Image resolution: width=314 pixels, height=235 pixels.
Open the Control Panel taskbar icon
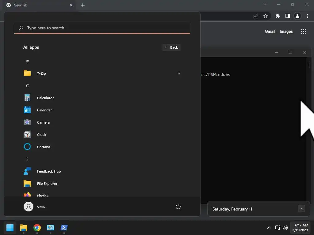(x=51, y=228)
